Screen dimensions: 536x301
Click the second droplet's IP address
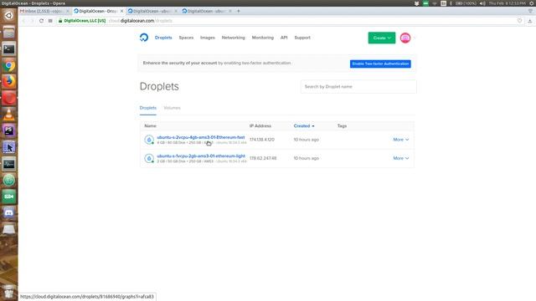coord(263,158)
